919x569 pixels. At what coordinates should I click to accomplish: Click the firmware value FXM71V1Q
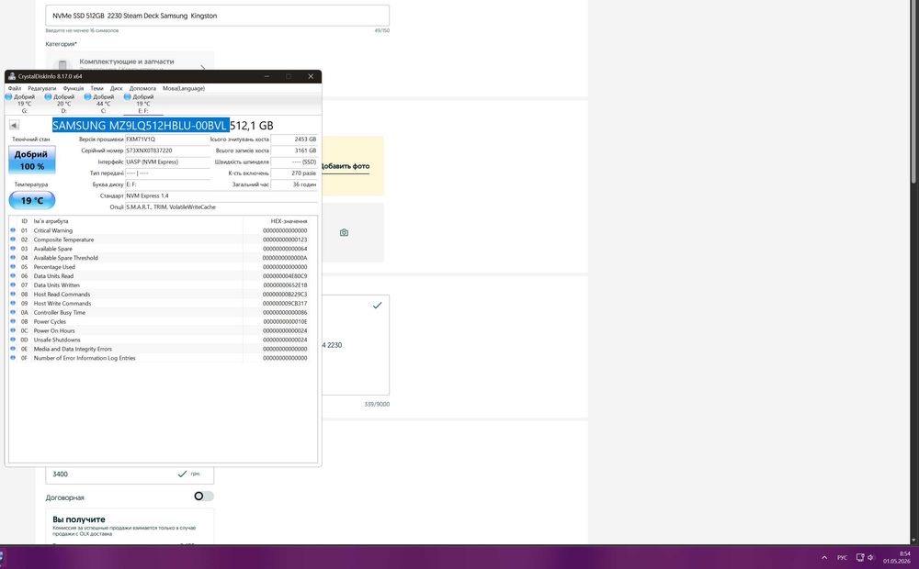coord(167,139)
